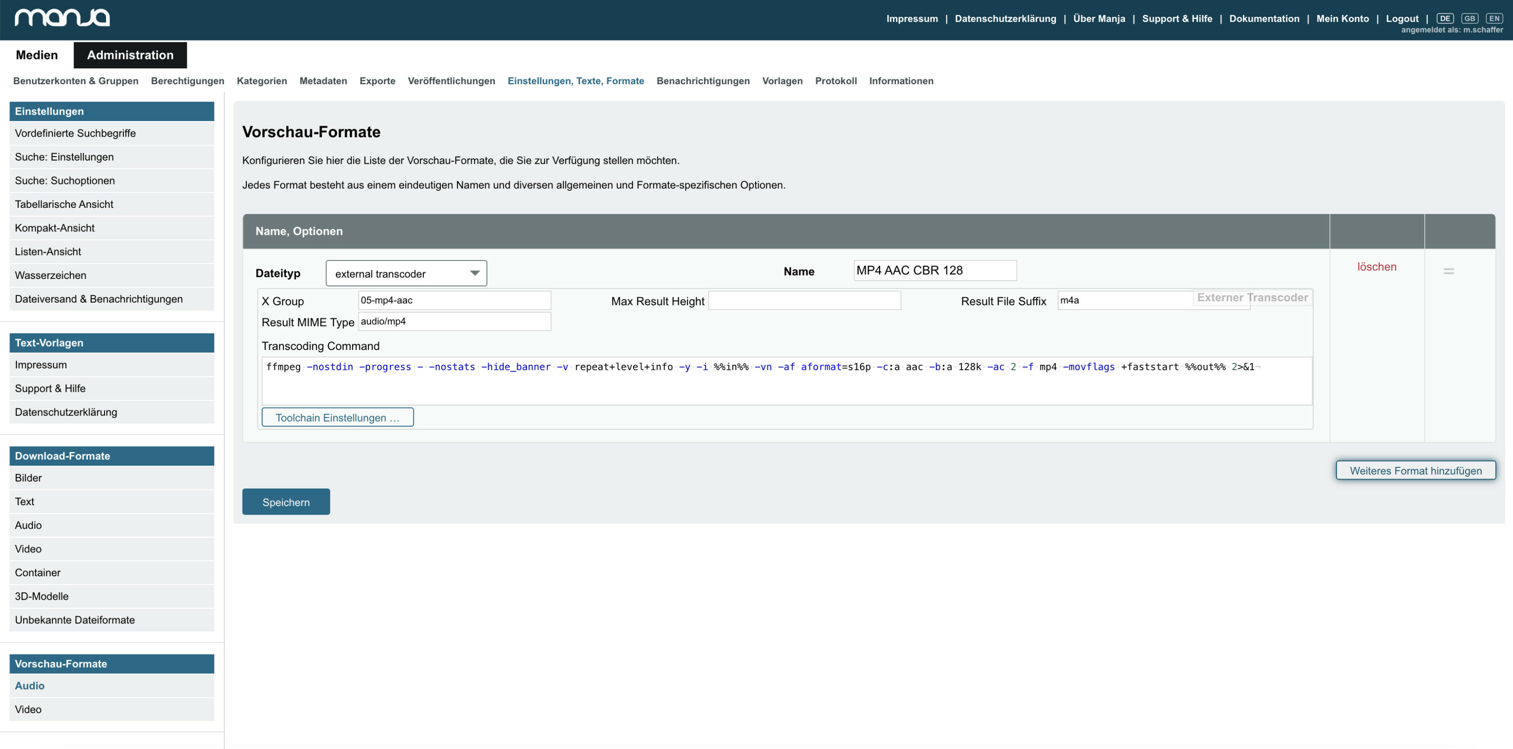Open the Administration tab
This screenshot has height=749, width=1513.
130,55
